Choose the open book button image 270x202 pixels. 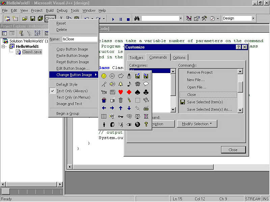pos(104,116)
